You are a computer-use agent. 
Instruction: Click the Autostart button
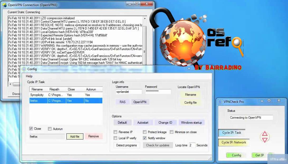[x=143, y=123]
